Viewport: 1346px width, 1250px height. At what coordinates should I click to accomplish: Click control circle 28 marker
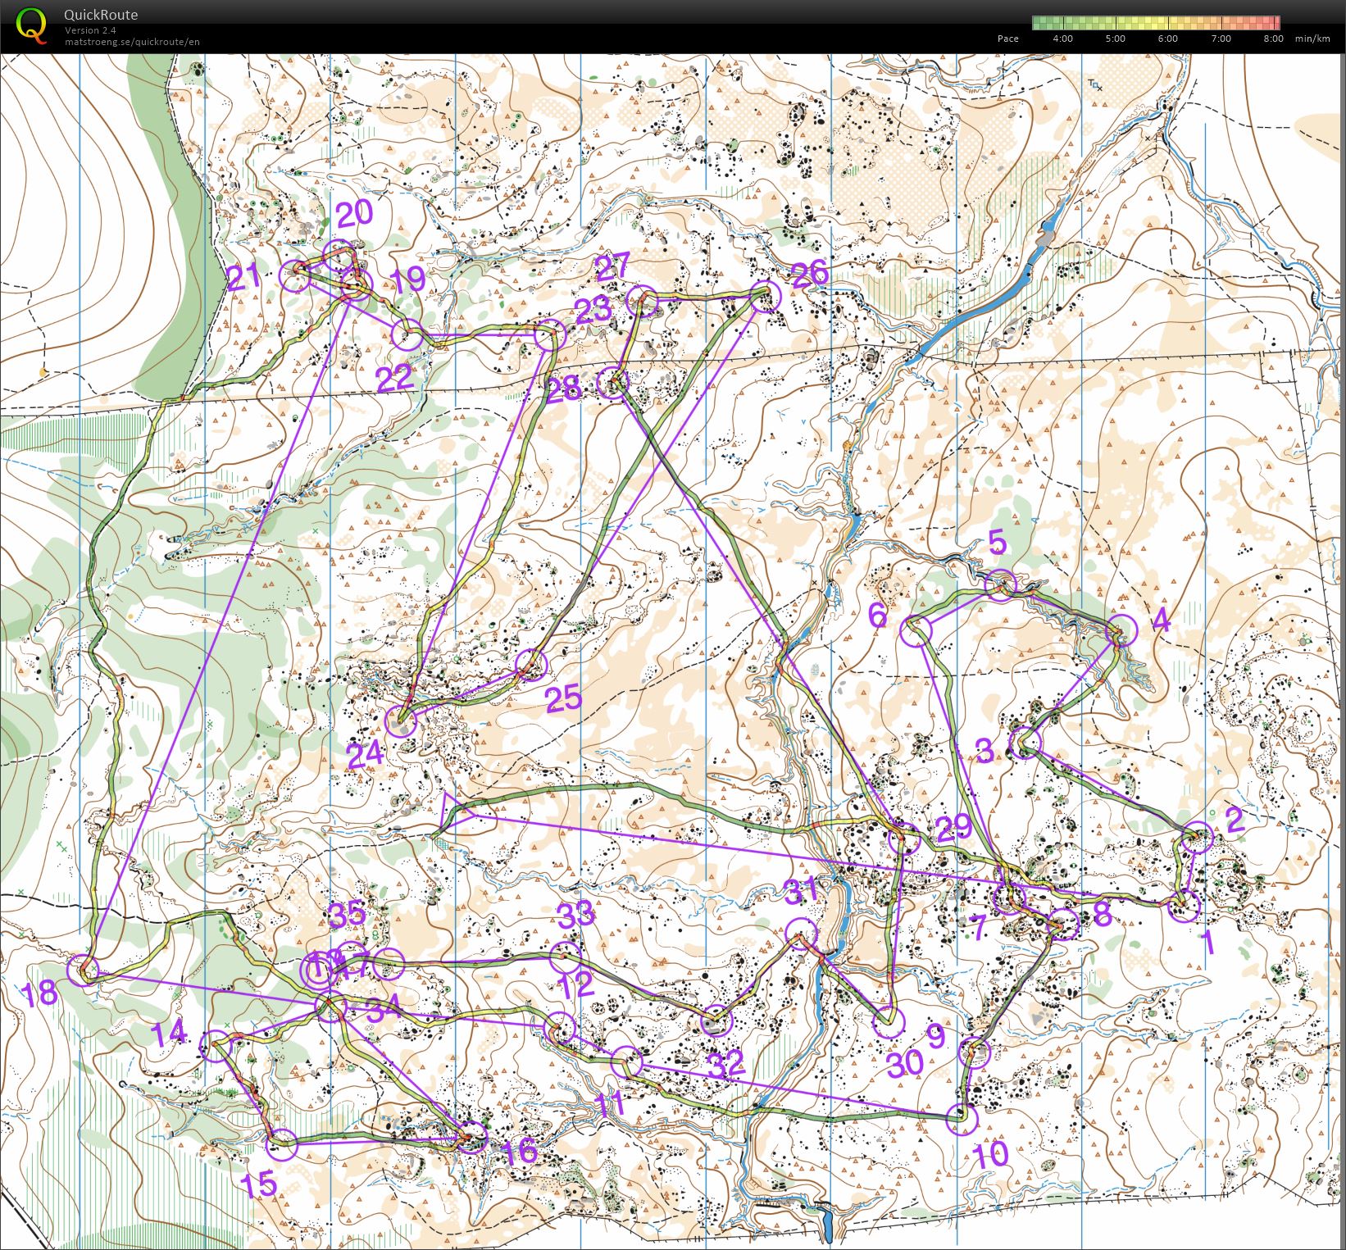(x=612, y=383)
